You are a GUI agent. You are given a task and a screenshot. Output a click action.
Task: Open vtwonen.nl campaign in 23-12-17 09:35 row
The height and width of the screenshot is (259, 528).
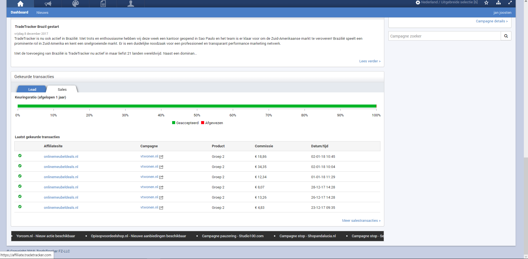pyautogui.click(x=149, y=207)
